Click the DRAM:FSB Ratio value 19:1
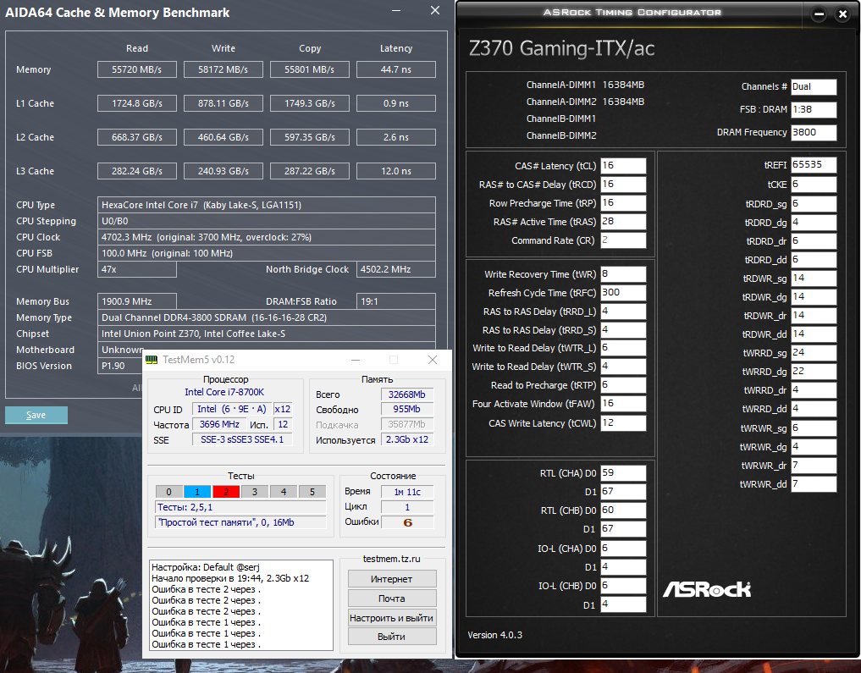 tap(396, 301)
